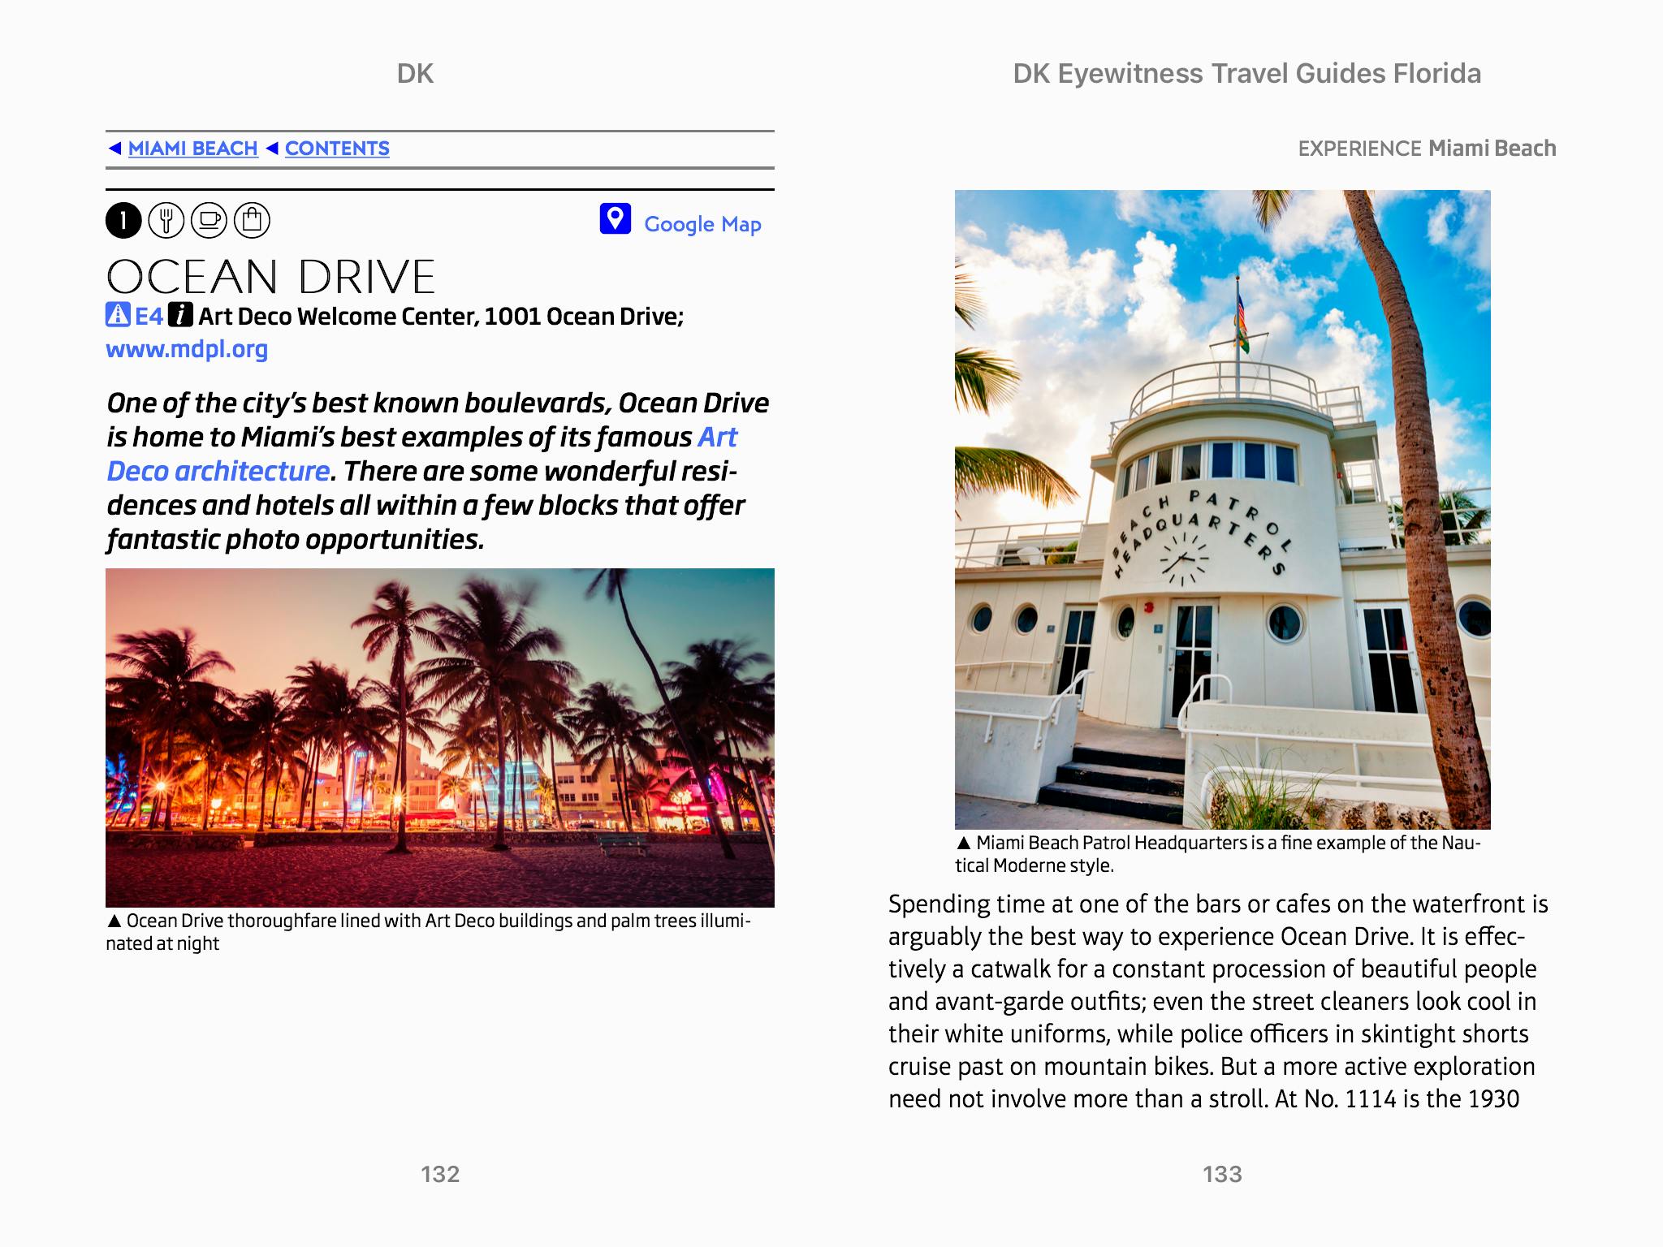This screenshot has width=1663, height=1247.
Task: Click the arrow before CONTENTS
Action: (x=273, y=149)
